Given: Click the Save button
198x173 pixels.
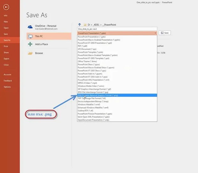Looking at the screenshot, I should click(x=165, y=33).
